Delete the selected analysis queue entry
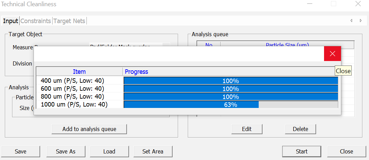 tap(300, 129)
